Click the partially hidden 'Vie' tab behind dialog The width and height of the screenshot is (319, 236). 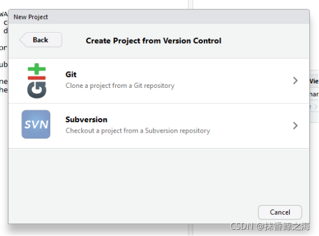(314, 81)
